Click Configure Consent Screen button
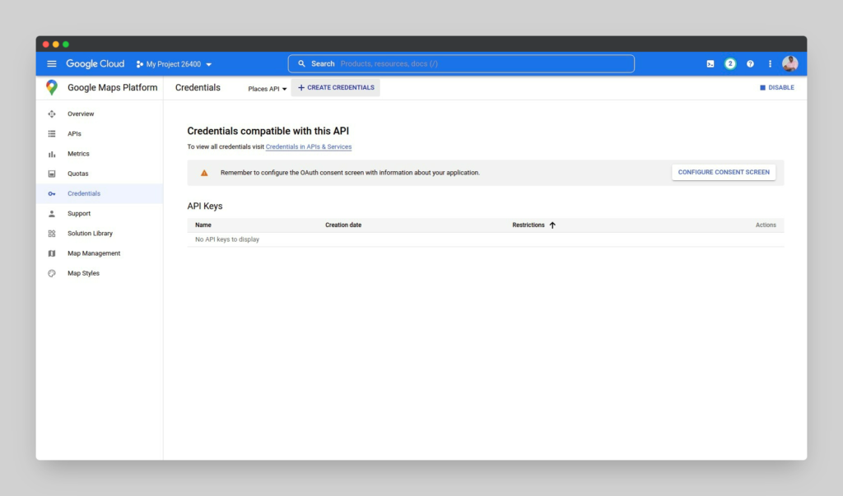 724,172
